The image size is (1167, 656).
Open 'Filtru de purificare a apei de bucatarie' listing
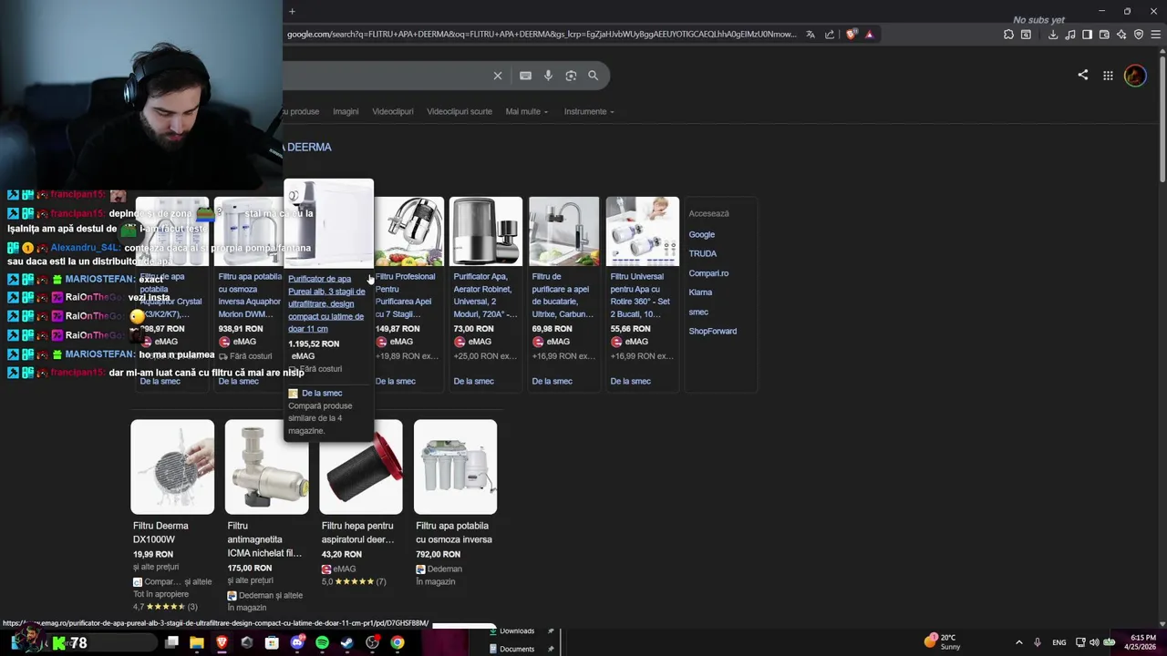click(563, 295)
